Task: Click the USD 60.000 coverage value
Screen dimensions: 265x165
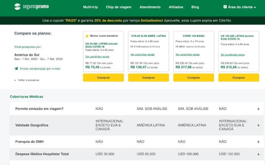Action: tap(146, 154)
